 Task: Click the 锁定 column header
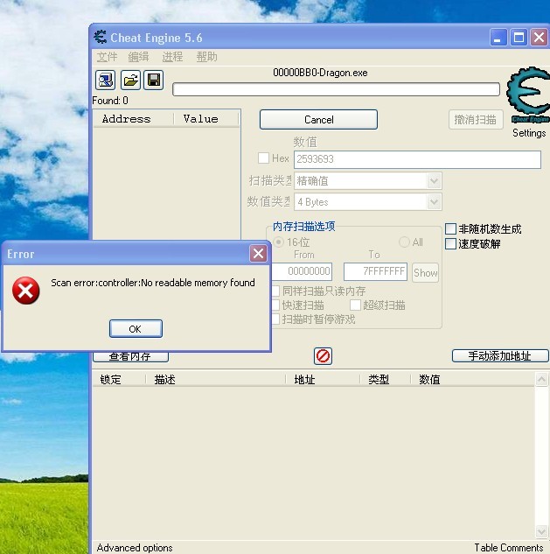119,380
